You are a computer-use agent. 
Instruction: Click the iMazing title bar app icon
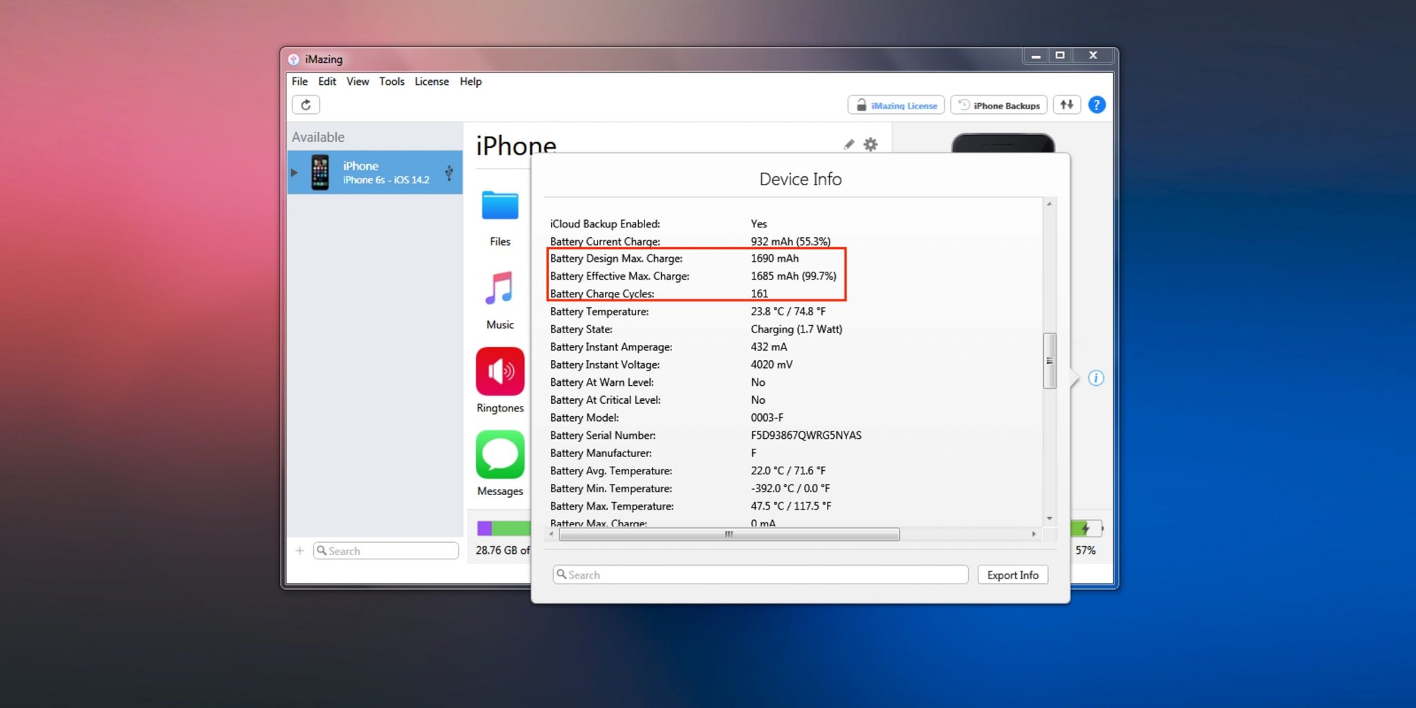pyautogui.click(x=294, y=59)
